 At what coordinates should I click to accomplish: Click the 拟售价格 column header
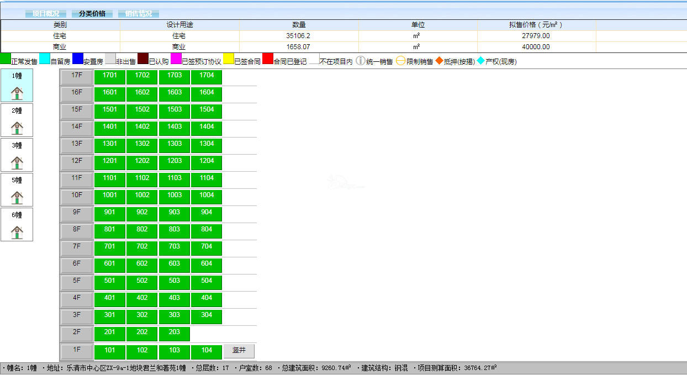pyautogui.click(x=536, y=25)
